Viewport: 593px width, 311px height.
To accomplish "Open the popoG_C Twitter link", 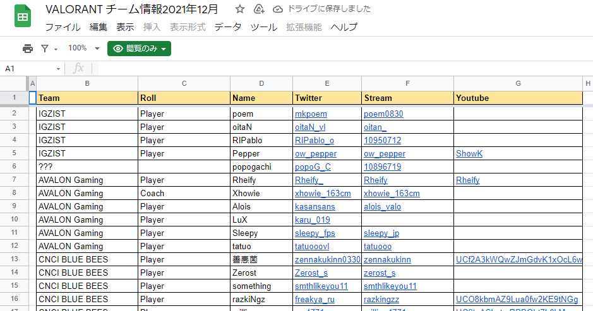I will pyautogui.click(x=313, y=167).
